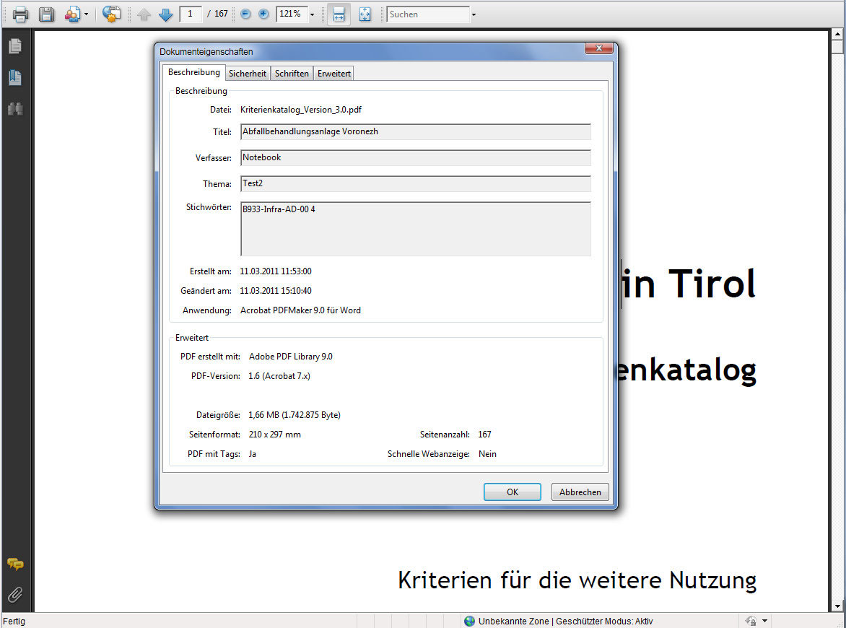Open the binoculars search panel icon
846x628 pixels.
point(15,109)
